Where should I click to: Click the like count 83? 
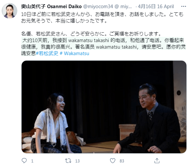point(122,161)
